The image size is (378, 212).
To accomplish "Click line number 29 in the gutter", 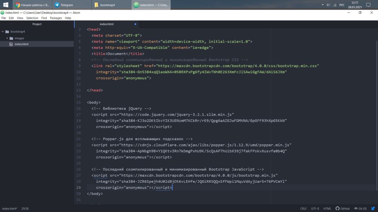I will pos(78,188).
